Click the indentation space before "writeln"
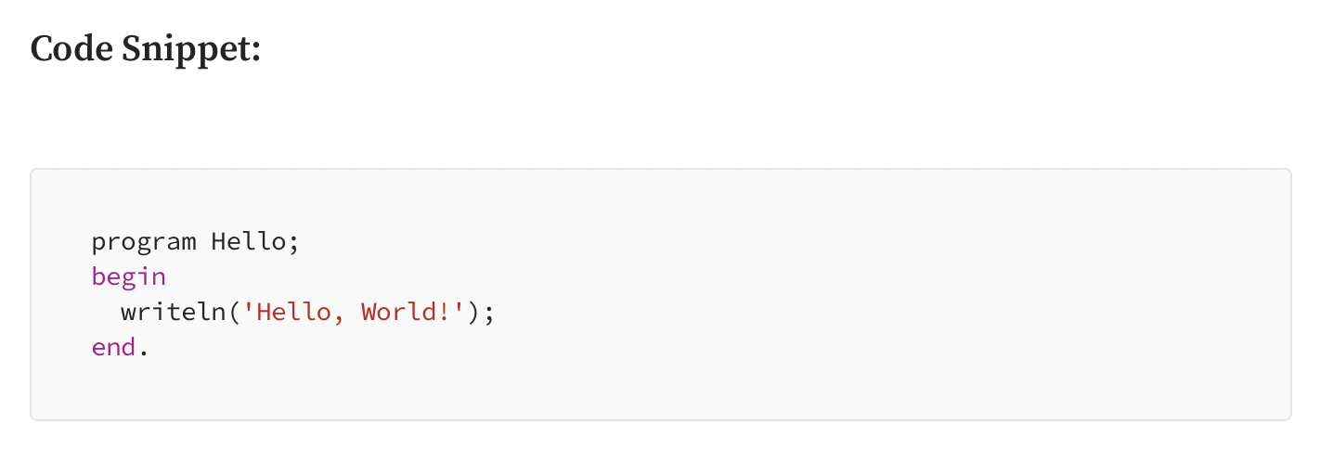 pos(105,312)
